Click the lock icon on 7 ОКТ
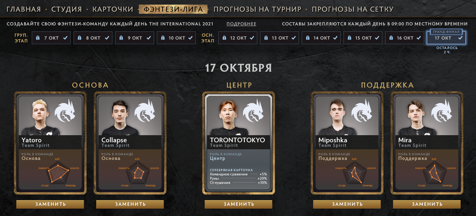Viewport: 476px width, 216px height. point(38,38)
